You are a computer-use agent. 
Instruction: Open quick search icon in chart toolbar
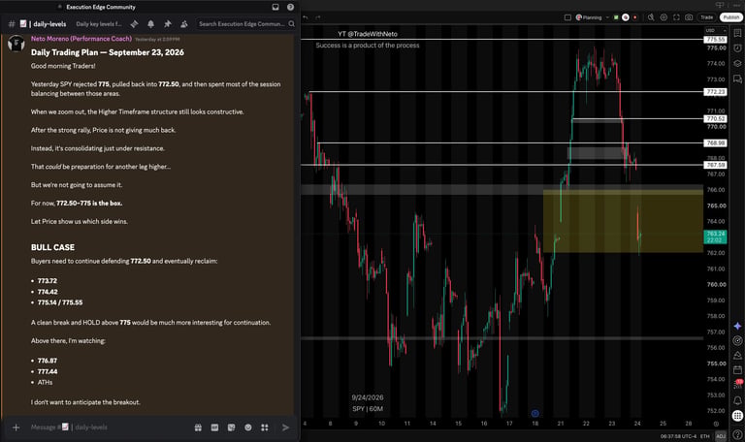tap(651, 17)
